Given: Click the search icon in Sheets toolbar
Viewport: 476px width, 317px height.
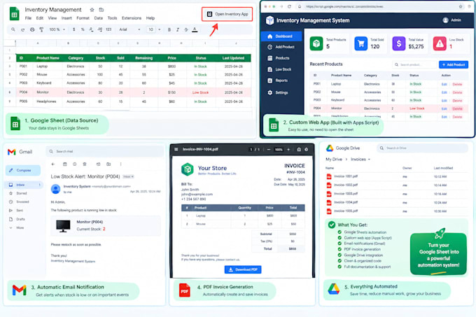Looking at the screenshot, I should pos(13,29).
